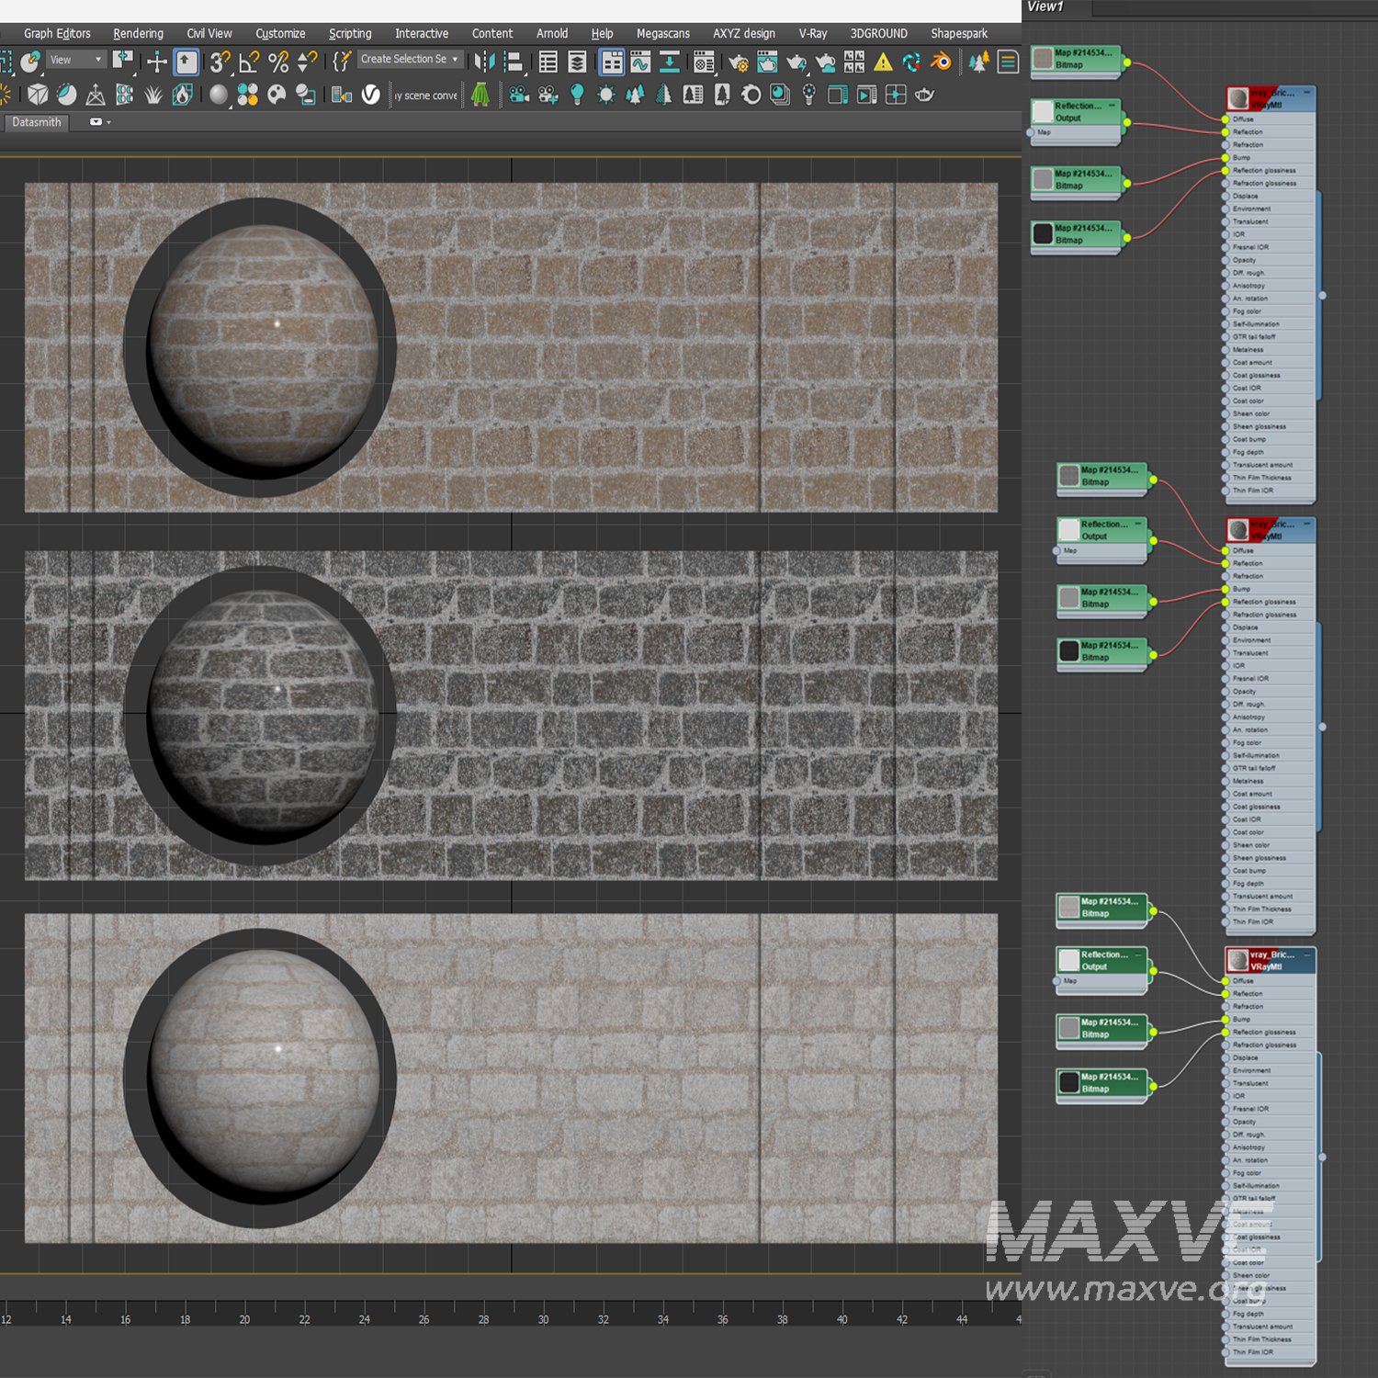Open the V-Ray menu
This screenshot has width=1378, height=1378.
812,33
